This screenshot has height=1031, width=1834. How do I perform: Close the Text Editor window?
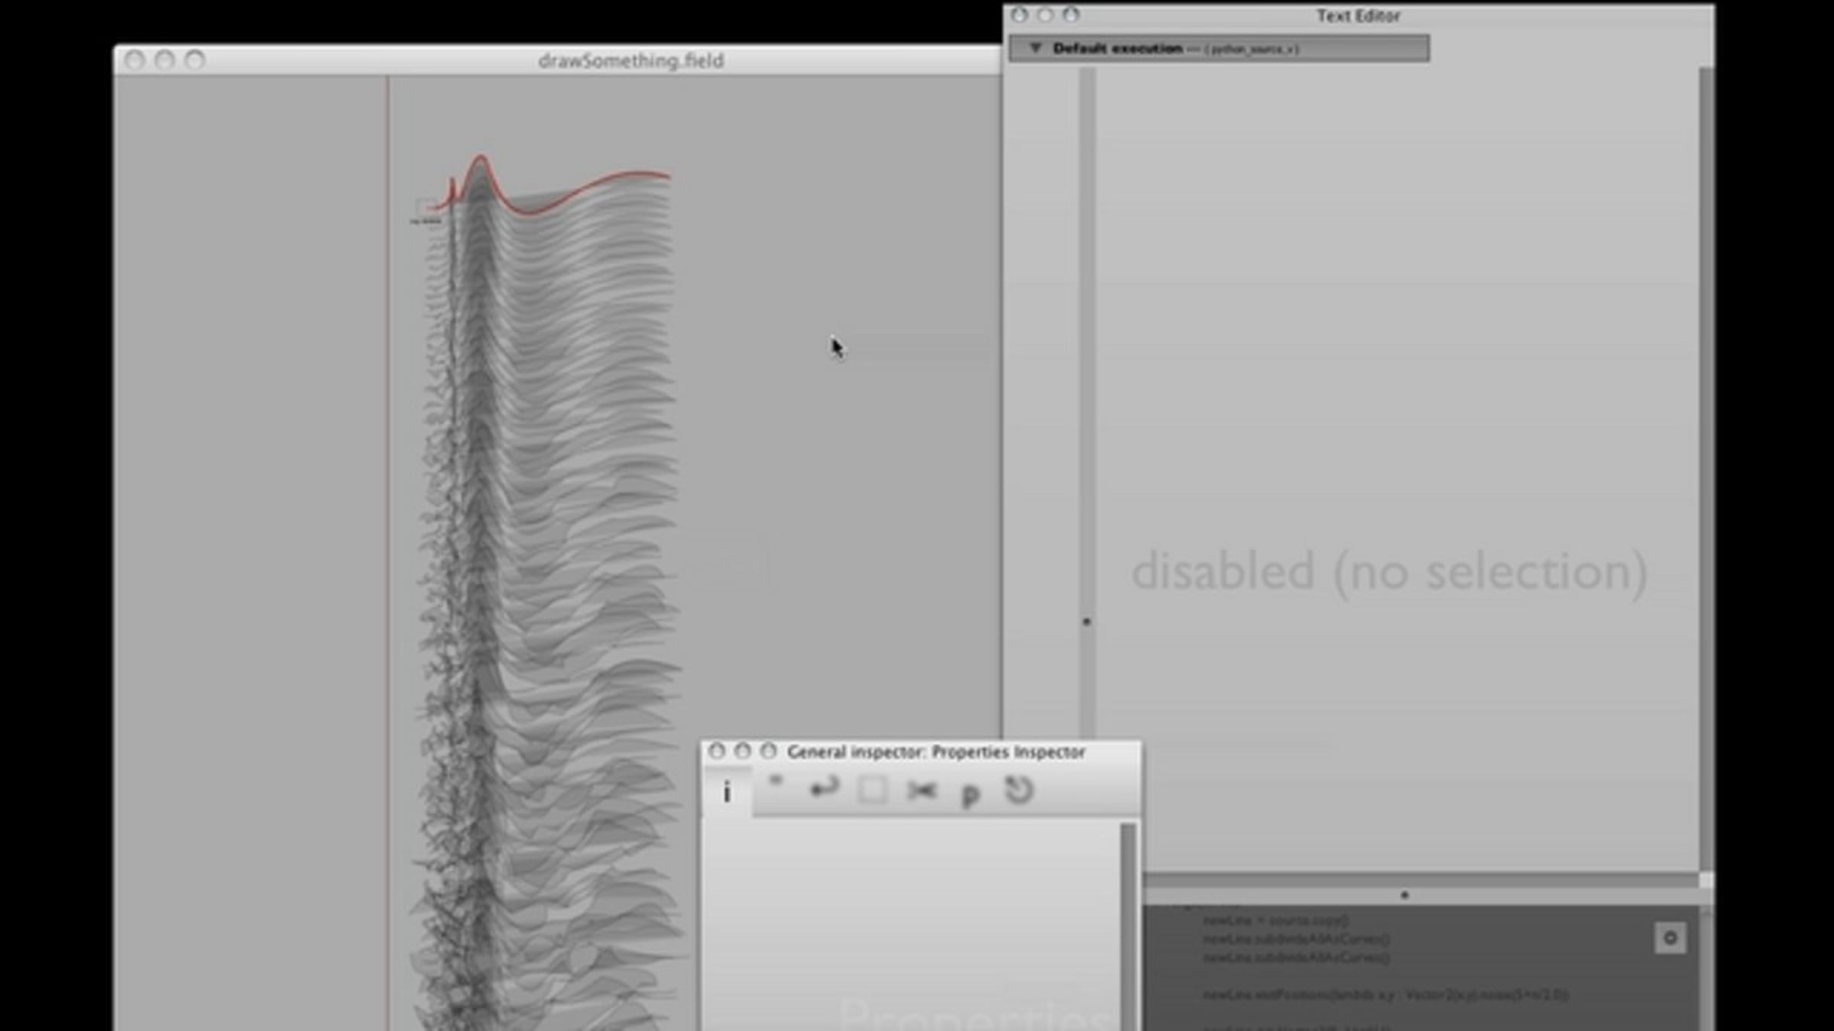coord(1019,15)
